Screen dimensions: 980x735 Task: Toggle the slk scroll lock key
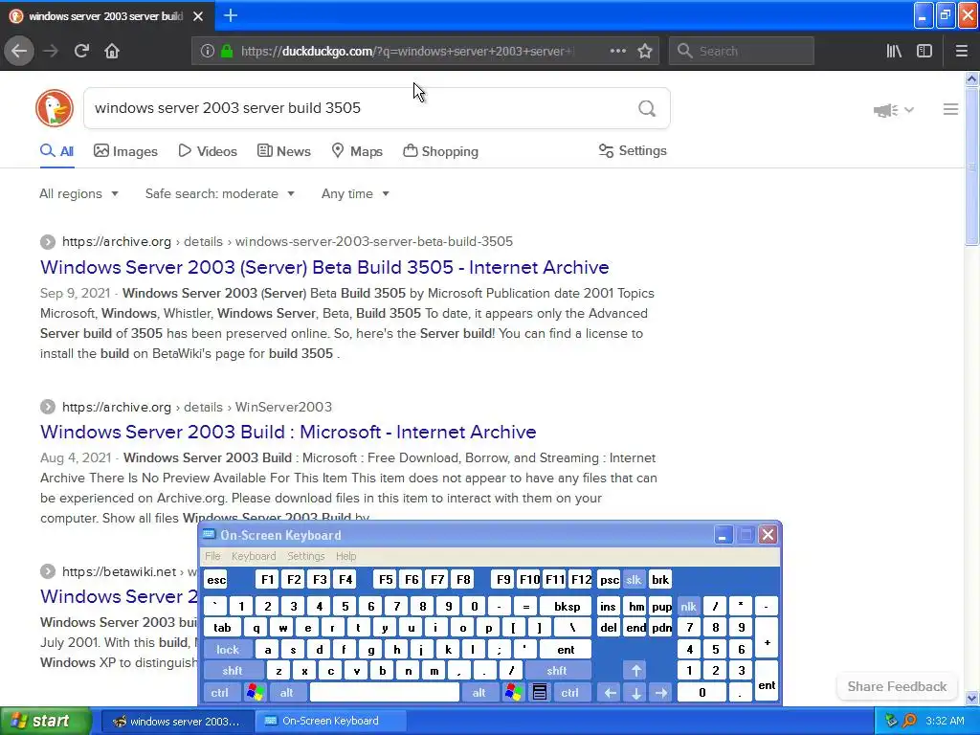pyautogui.click(x=634, y=579)
